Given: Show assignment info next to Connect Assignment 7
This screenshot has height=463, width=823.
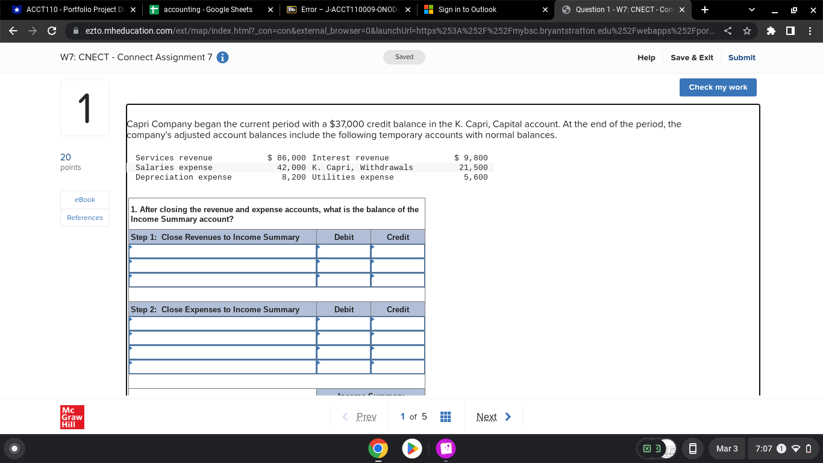Looking at the screenshot, I should point(222,57).
